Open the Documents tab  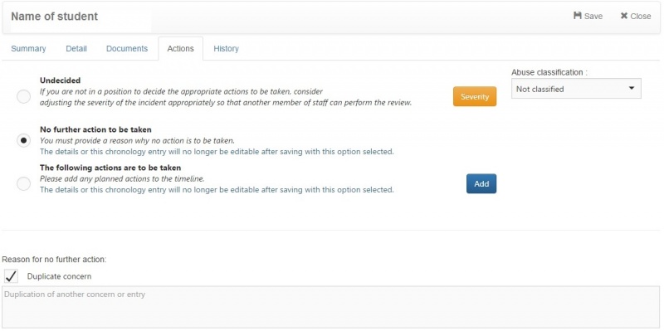tap(127, 49)
